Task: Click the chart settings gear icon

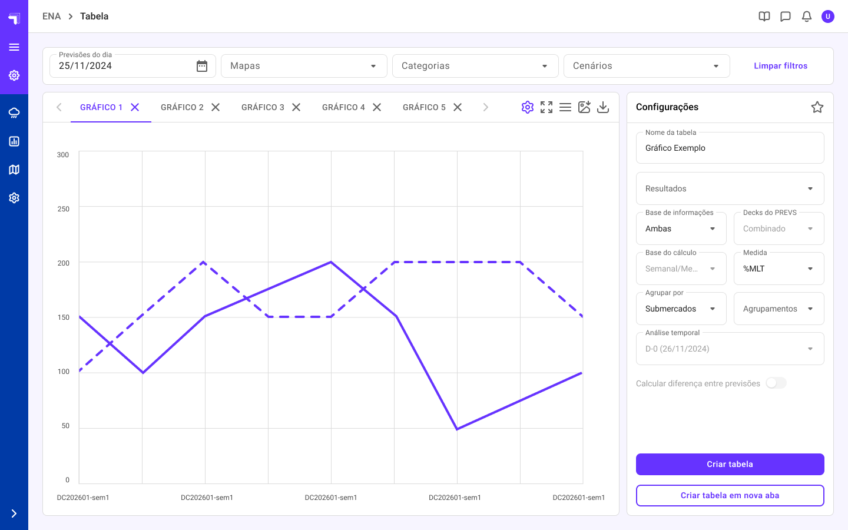Action: [x=528, y=107]
